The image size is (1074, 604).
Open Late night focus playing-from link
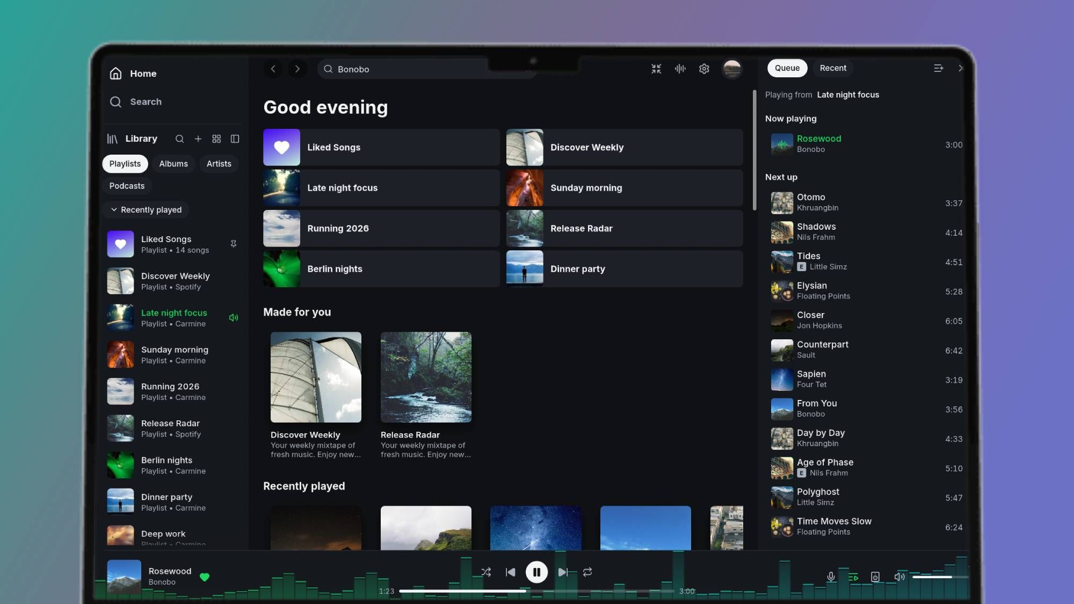pyautogui.click(x=848, y=95)
